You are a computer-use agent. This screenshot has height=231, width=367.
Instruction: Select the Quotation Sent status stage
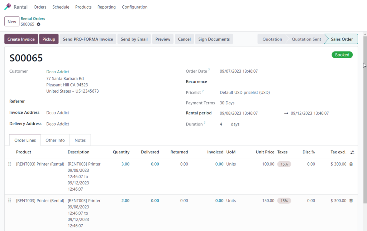pyautogui.click(x=306, y=39)
